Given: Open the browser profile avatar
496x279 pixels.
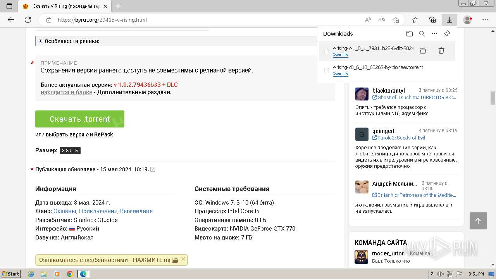Looking at the screenshot, I should click(x=468, y=20).
